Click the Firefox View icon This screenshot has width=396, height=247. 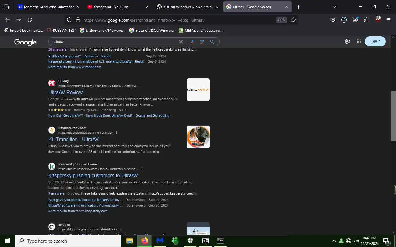[6, 7]
